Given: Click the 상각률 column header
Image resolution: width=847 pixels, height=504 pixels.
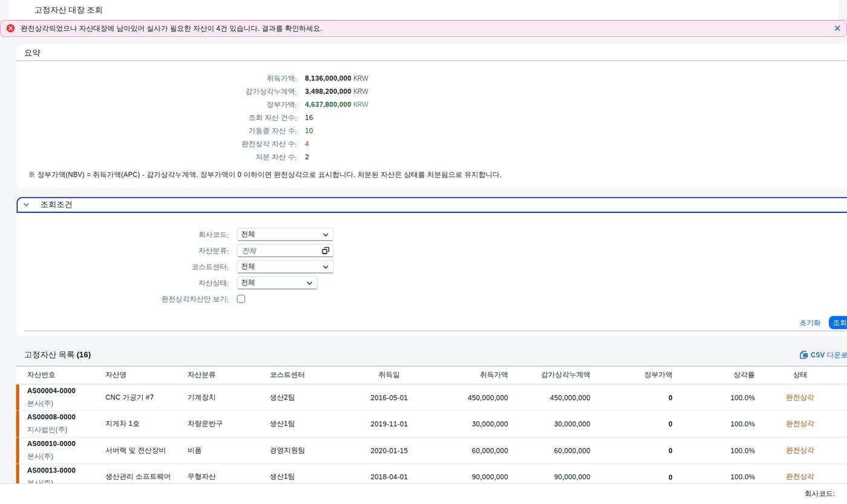Looking at the screenshot, I should (x=744, y=375).
